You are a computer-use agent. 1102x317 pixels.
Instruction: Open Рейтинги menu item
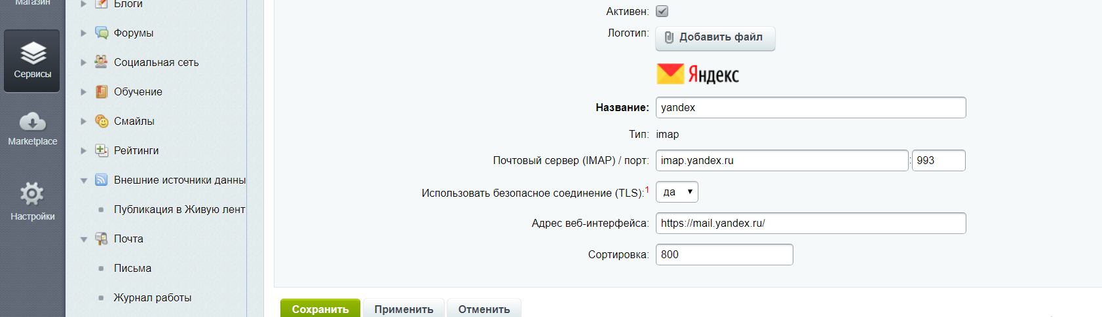click(136, 150)
